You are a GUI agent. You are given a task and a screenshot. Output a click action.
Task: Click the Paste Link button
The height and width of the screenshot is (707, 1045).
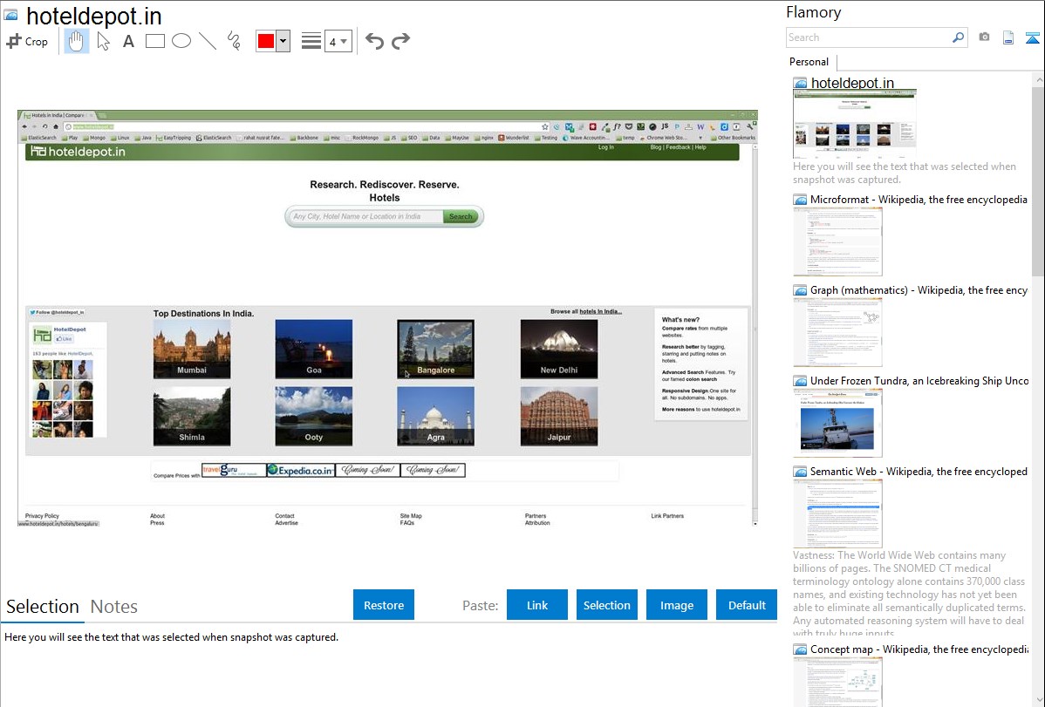[537, 605]
